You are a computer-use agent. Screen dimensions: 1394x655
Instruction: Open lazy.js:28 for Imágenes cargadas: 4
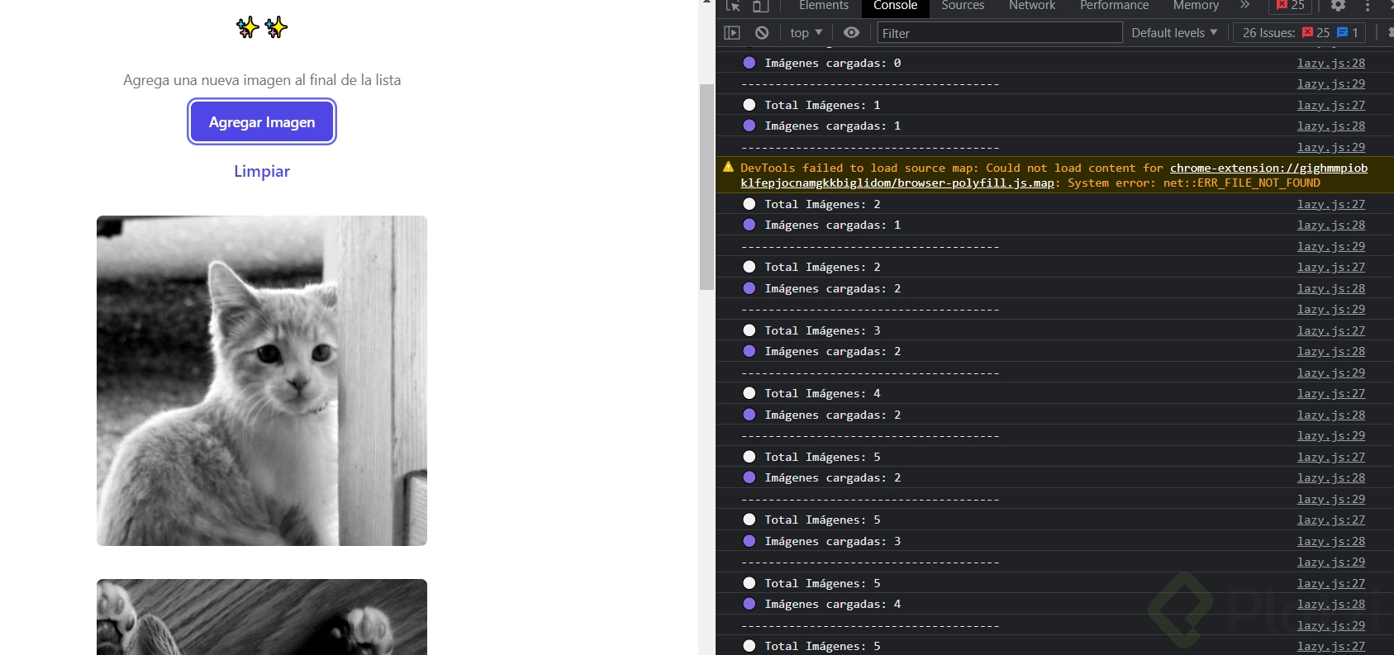click(1330, 604)
